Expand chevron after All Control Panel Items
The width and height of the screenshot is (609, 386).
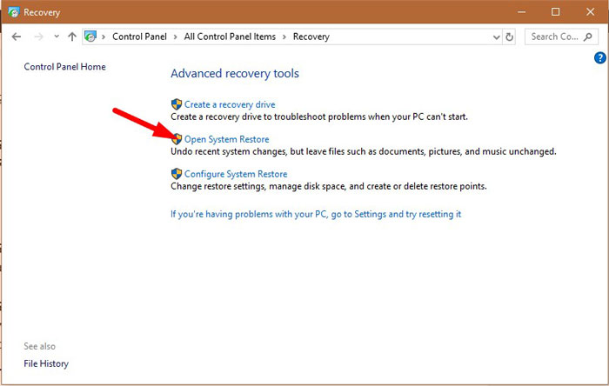(284, 37)
